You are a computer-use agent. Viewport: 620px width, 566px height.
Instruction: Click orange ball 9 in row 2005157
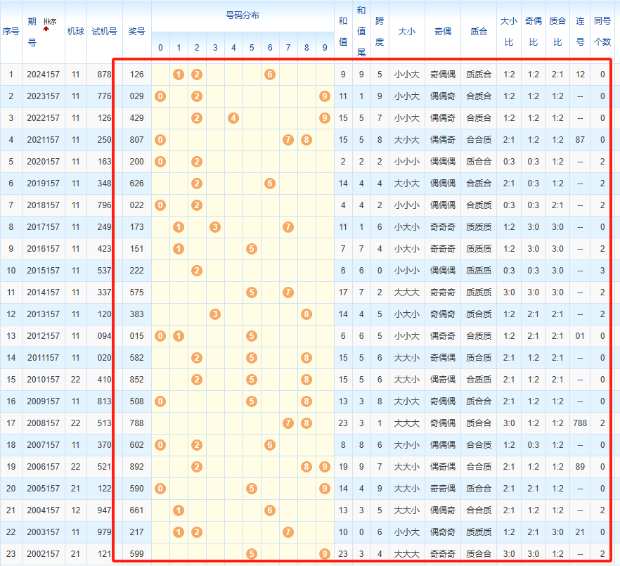click(324, 489)
